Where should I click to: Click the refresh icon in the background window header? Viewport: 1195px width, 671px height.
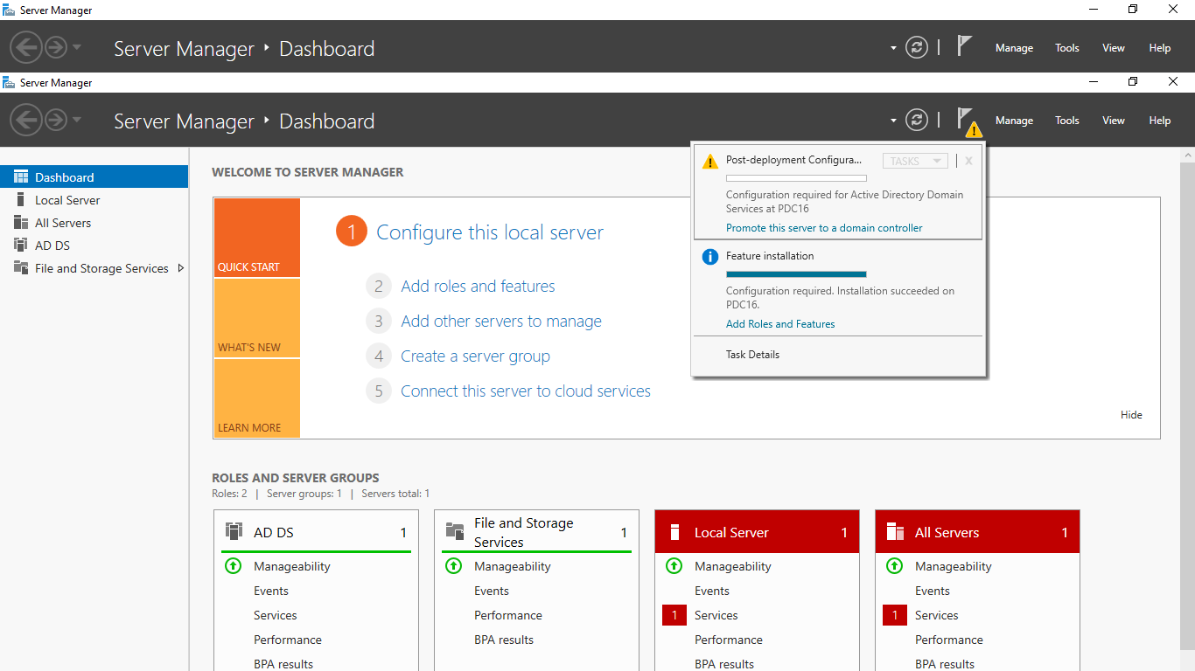click(x=917, y=47)
